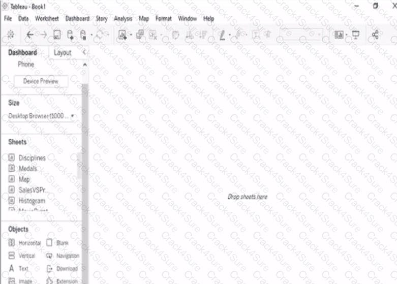The height and width of the screenshot is (284, 397).
Task: Switch to the Dashboard pane tab
Action: [x=22, y=52]
